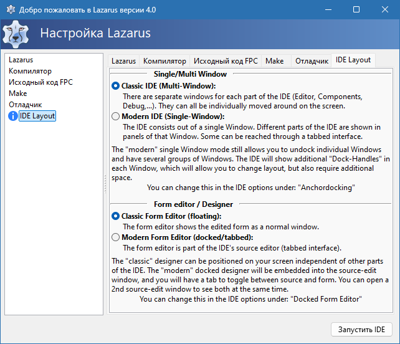Close the Lazarus welcome window

point(385,10)
